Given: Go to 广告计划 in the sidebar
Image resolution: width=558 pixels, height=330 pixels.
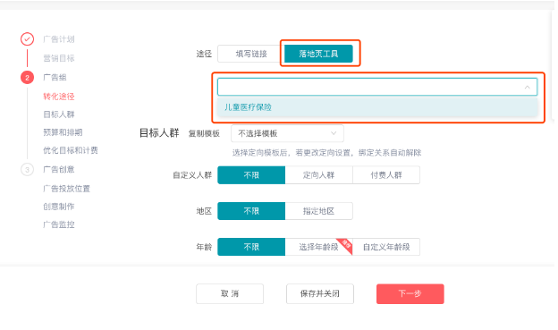Looking at the screenshot, I should (x=59, y=39).
